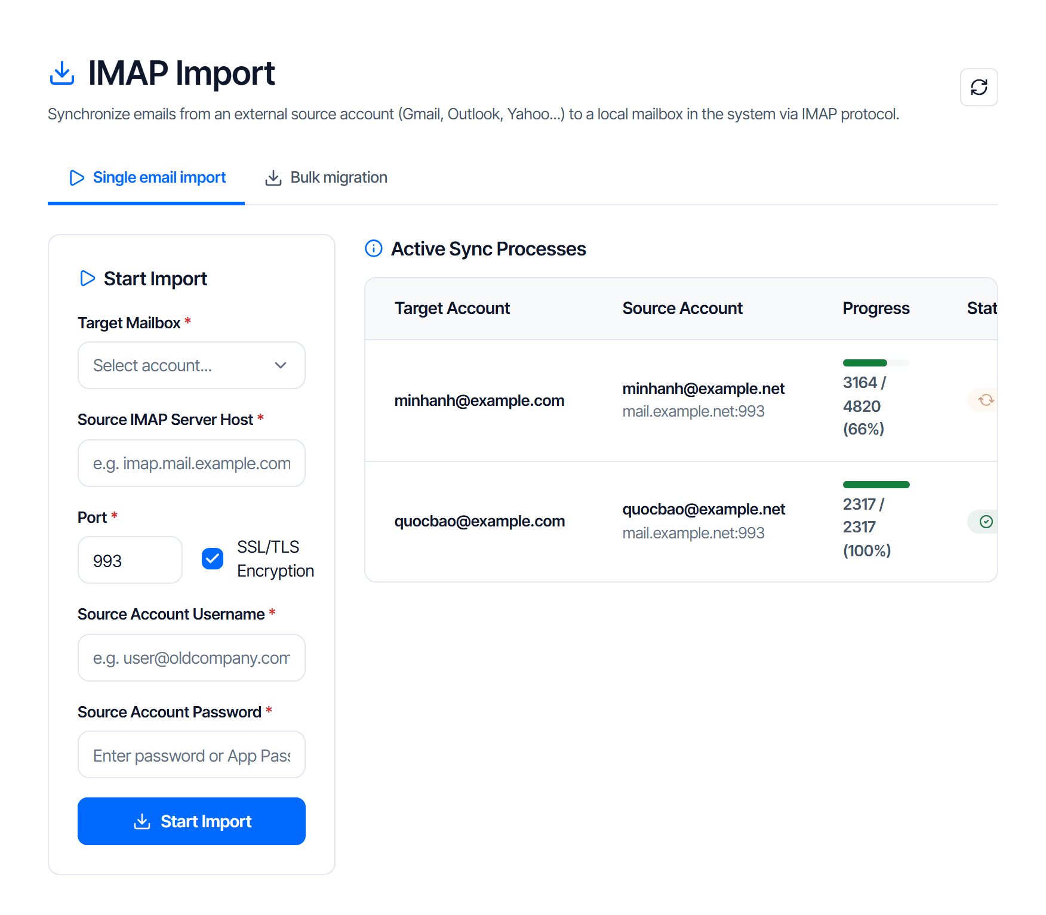
Task: Click mail.example.net:993 under quocbao@example.net
Action: click(693, 533)
